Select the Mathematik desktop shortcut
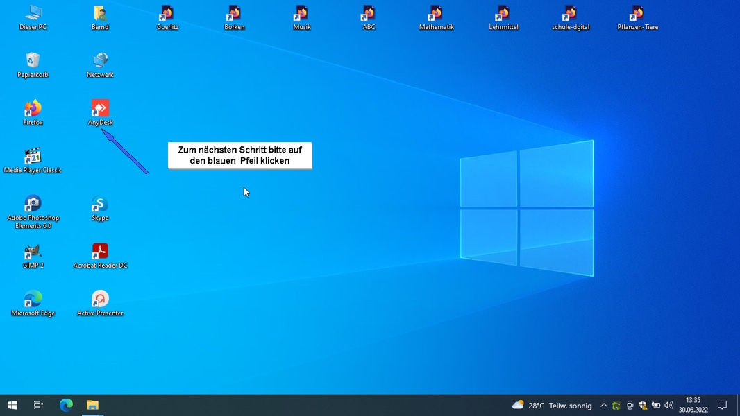 [436, 14]
